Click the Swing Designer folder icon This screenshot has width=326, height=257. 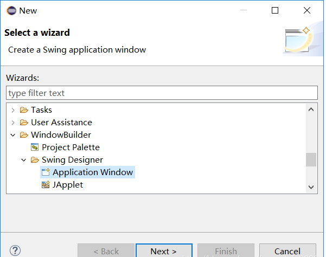(35, 159)
